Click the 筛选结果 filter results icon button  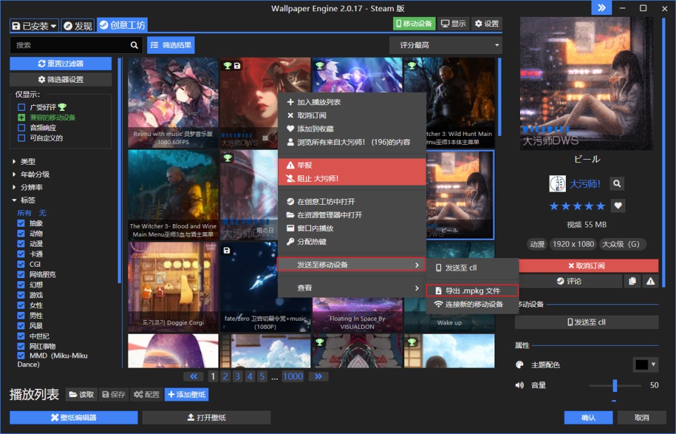[x=171, y=45]
